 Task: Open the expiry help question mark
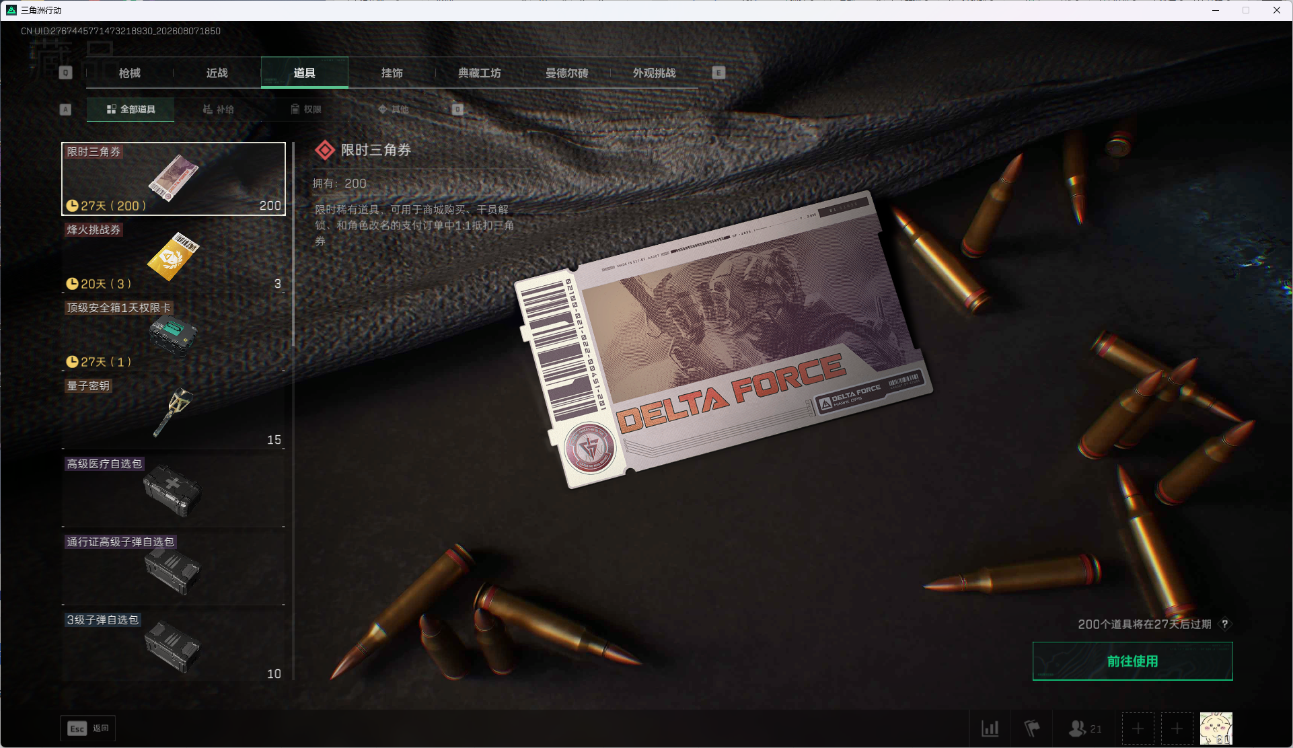click(1225, 624)
